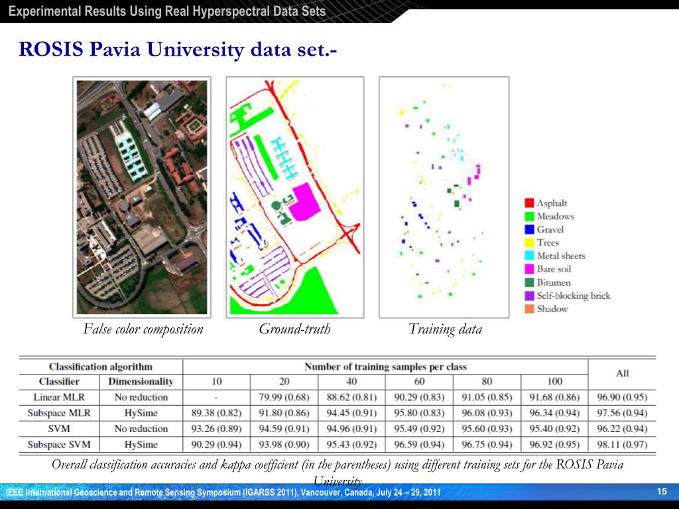Image resolution: width=679 pixels, height=509 pixels.
Task: Click the 'Training data' caption
Action: (x=445, y=329)
